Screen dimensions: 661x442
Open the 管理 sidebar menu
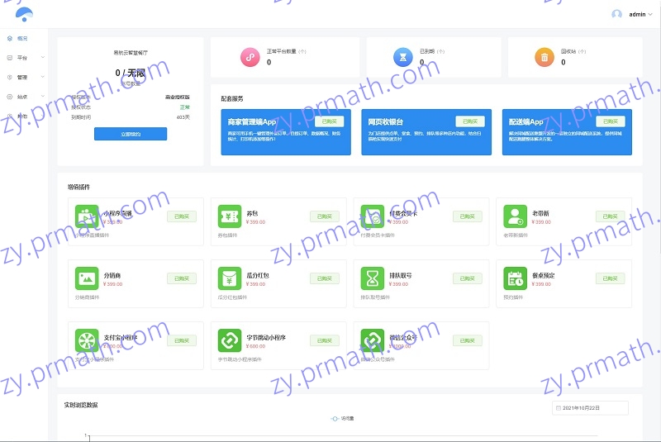click(x=24, y=77)
